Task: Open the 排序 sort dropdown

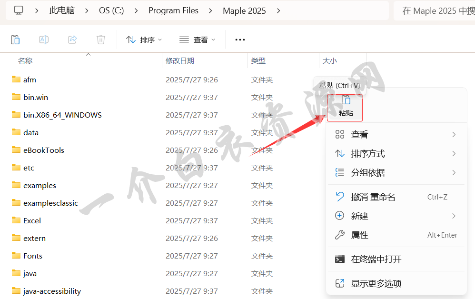Action: point(144,40)
